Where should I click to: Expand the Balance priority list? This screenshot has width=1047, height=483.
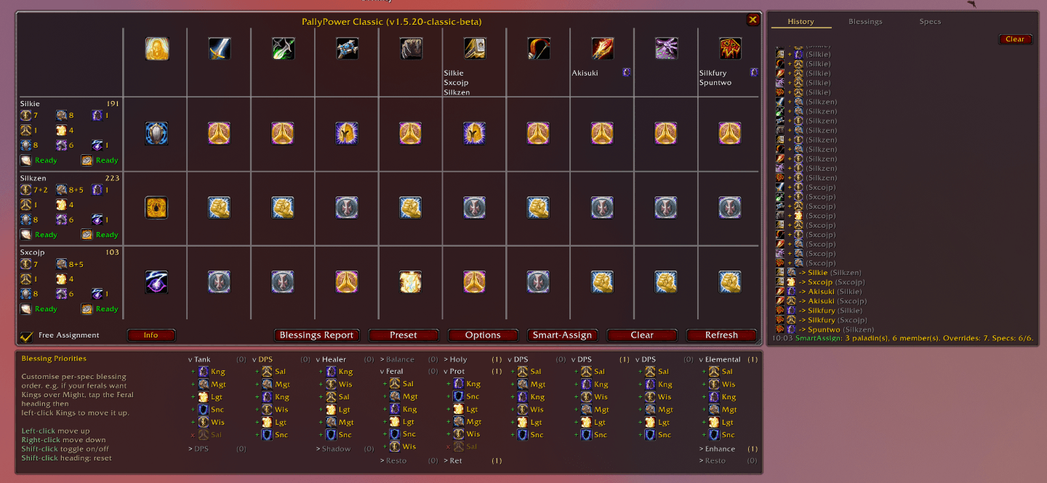pyautogui.click(x=397, y=359)
